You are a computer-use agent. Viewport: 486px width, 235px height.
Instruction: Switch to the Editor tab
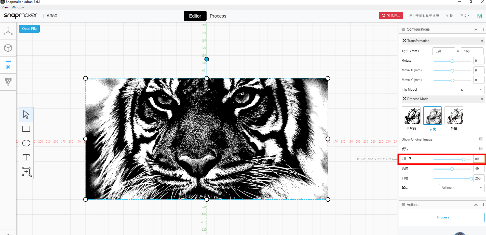pos(195,16)
